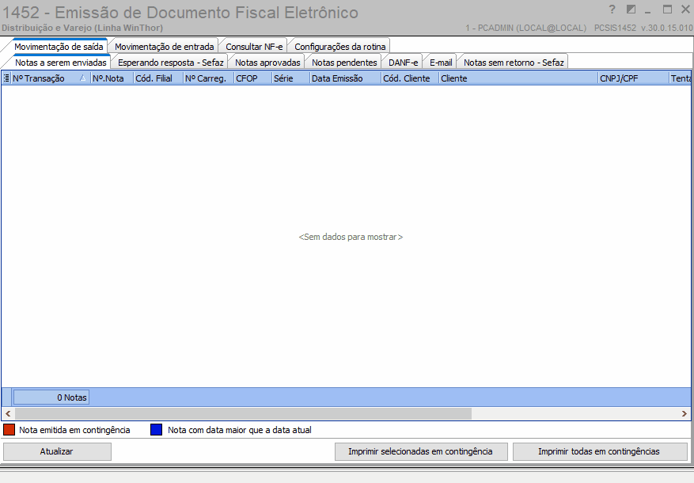
Task: Open the grid column chooser icon
Action: pos(6,78)
